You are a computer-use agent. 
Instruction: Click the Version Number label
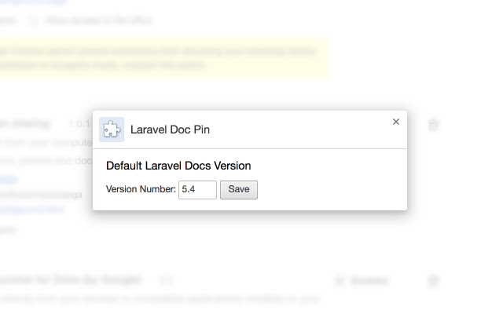(141, 189)
